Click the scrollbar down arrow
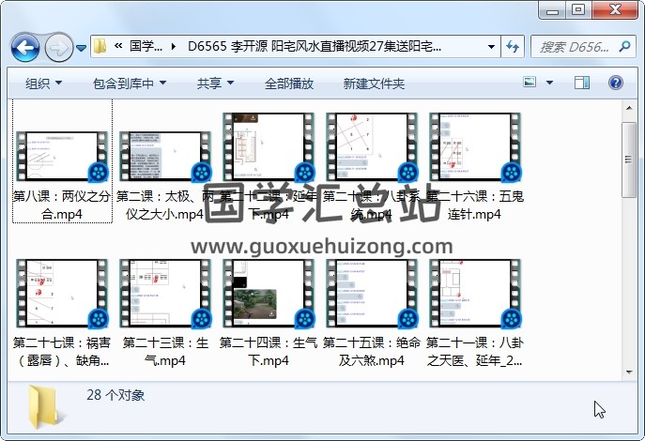645x441 pixels. [629, 372]
